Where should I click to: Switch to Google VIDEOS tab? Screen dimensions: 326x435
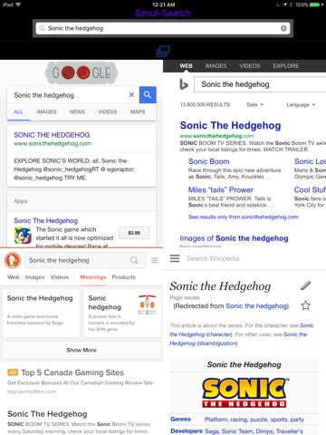[108, 111]
